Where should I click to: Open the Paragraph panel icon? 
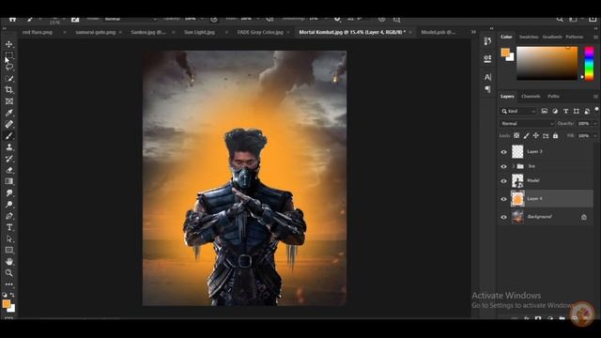pos(487,89)
